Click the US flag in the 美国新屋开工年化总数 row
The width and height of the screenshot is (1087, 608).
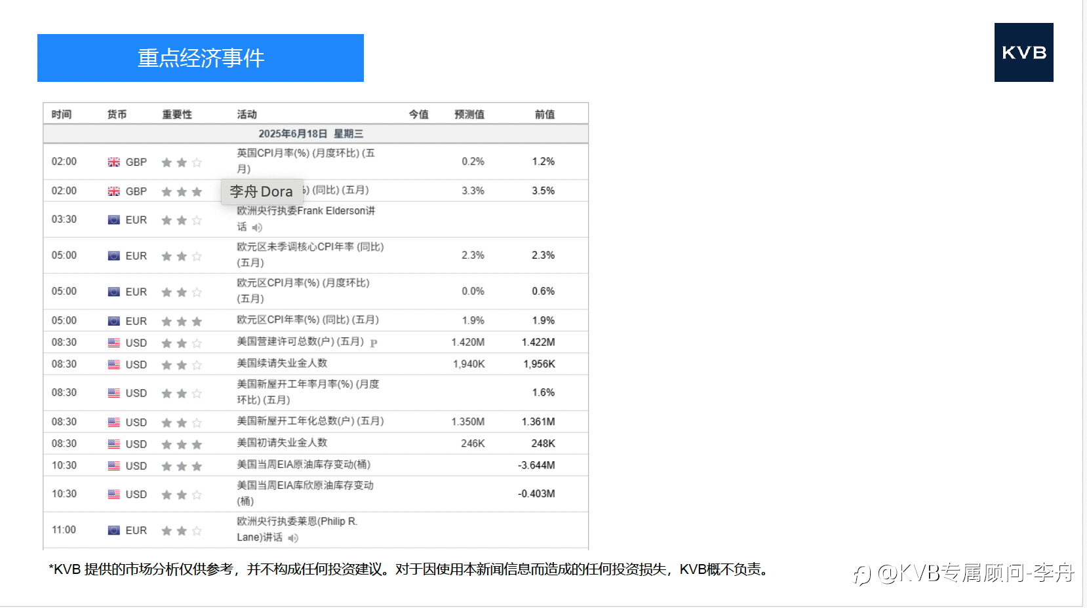tap(114, 423)
